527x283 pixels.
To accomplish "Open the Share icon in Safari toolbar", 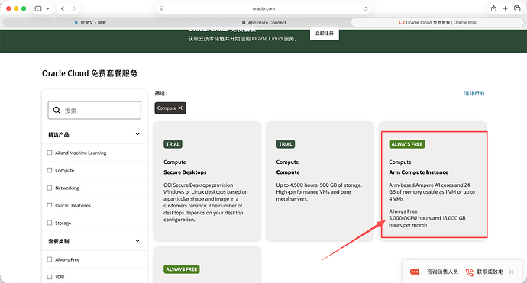I will pyautogui.click(x=493, y=8).
